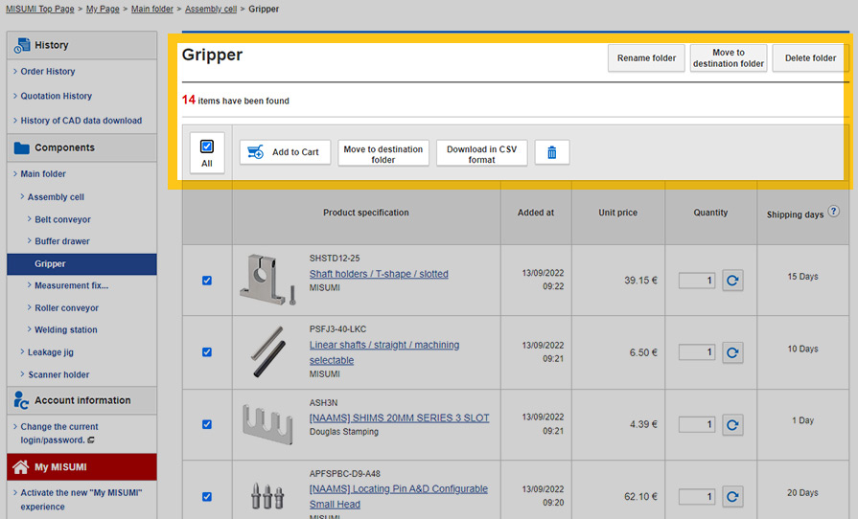Screen dimensions: 858x519
Task: Refresh quantity for Linear shafts PSFJ3-40-LKC
Action: click(x=732, y=352)
